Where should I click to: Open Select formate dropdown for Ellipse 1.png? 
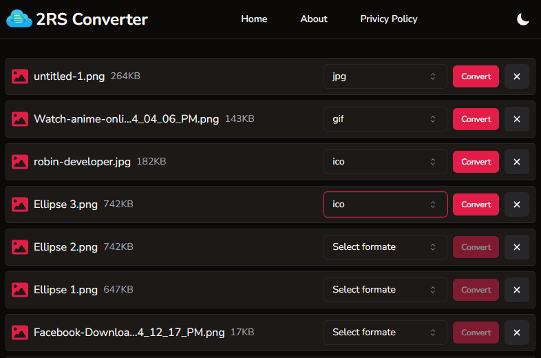click(x=385, y=290)
